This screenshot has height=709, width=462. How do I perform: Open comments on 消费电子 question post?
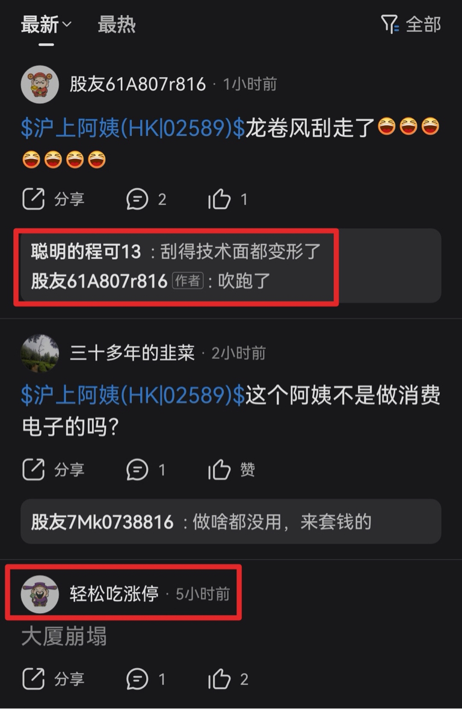pyautogui.click(x=146, y=469)
